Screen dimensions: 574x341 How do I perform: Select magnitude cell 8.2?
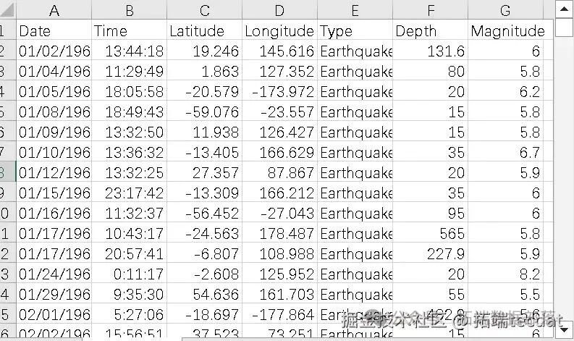(505, 274)
